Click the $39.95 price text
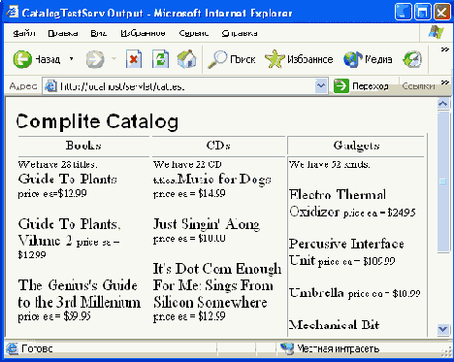454x362 pixels. [77, 316]
